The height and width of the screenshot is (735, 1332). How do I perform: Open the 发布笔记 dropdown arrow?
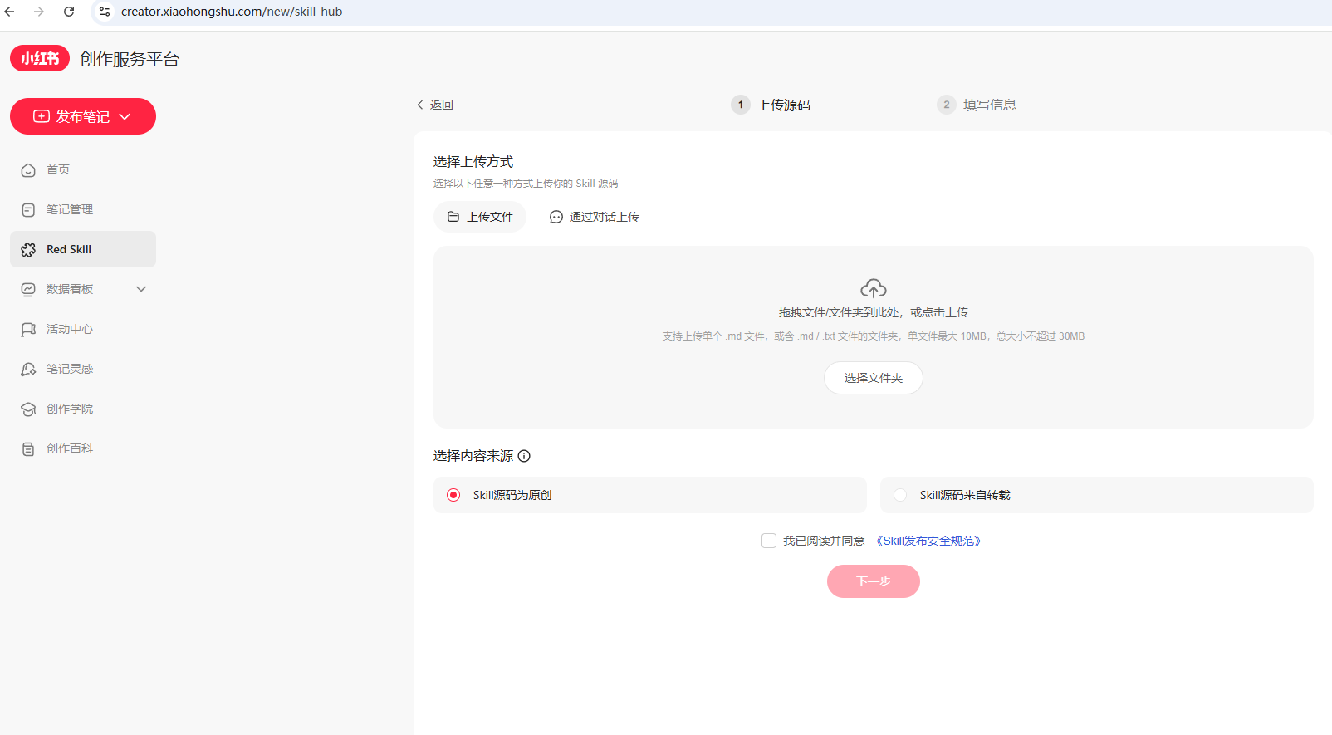tap(125, 117)
